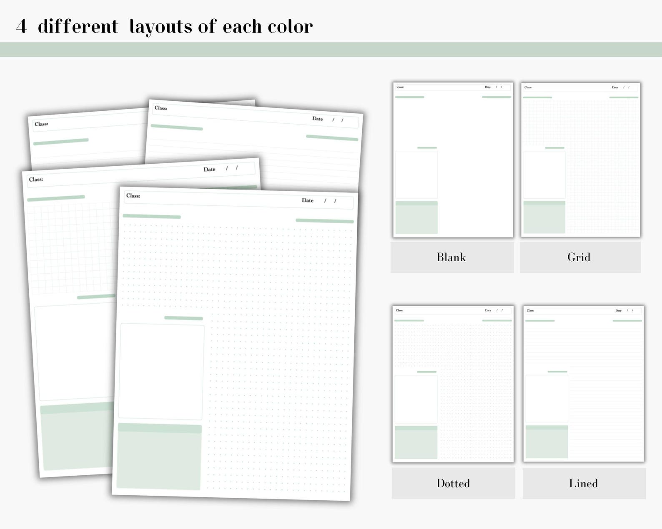This screenshot has height=529, width=662.
Task: Click the Lined label
Action: [584, 483]
